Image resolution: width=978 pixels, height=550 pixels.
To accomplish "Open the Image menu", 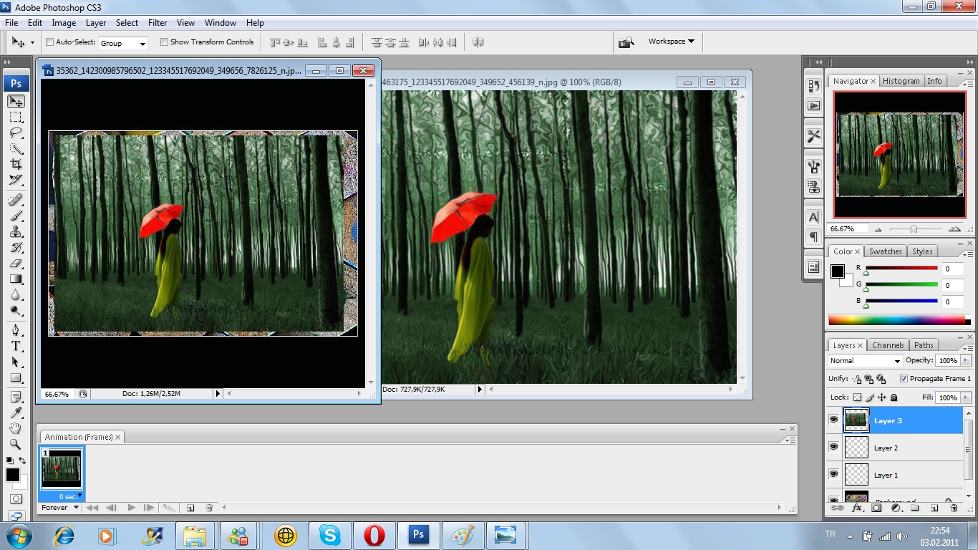I will click(x=64, y=23).
